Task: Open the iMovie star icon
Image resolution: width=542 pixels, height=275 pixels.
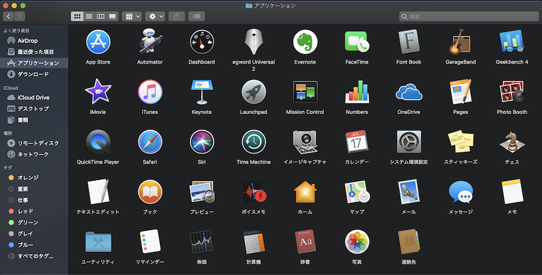Action: [98, 92]
